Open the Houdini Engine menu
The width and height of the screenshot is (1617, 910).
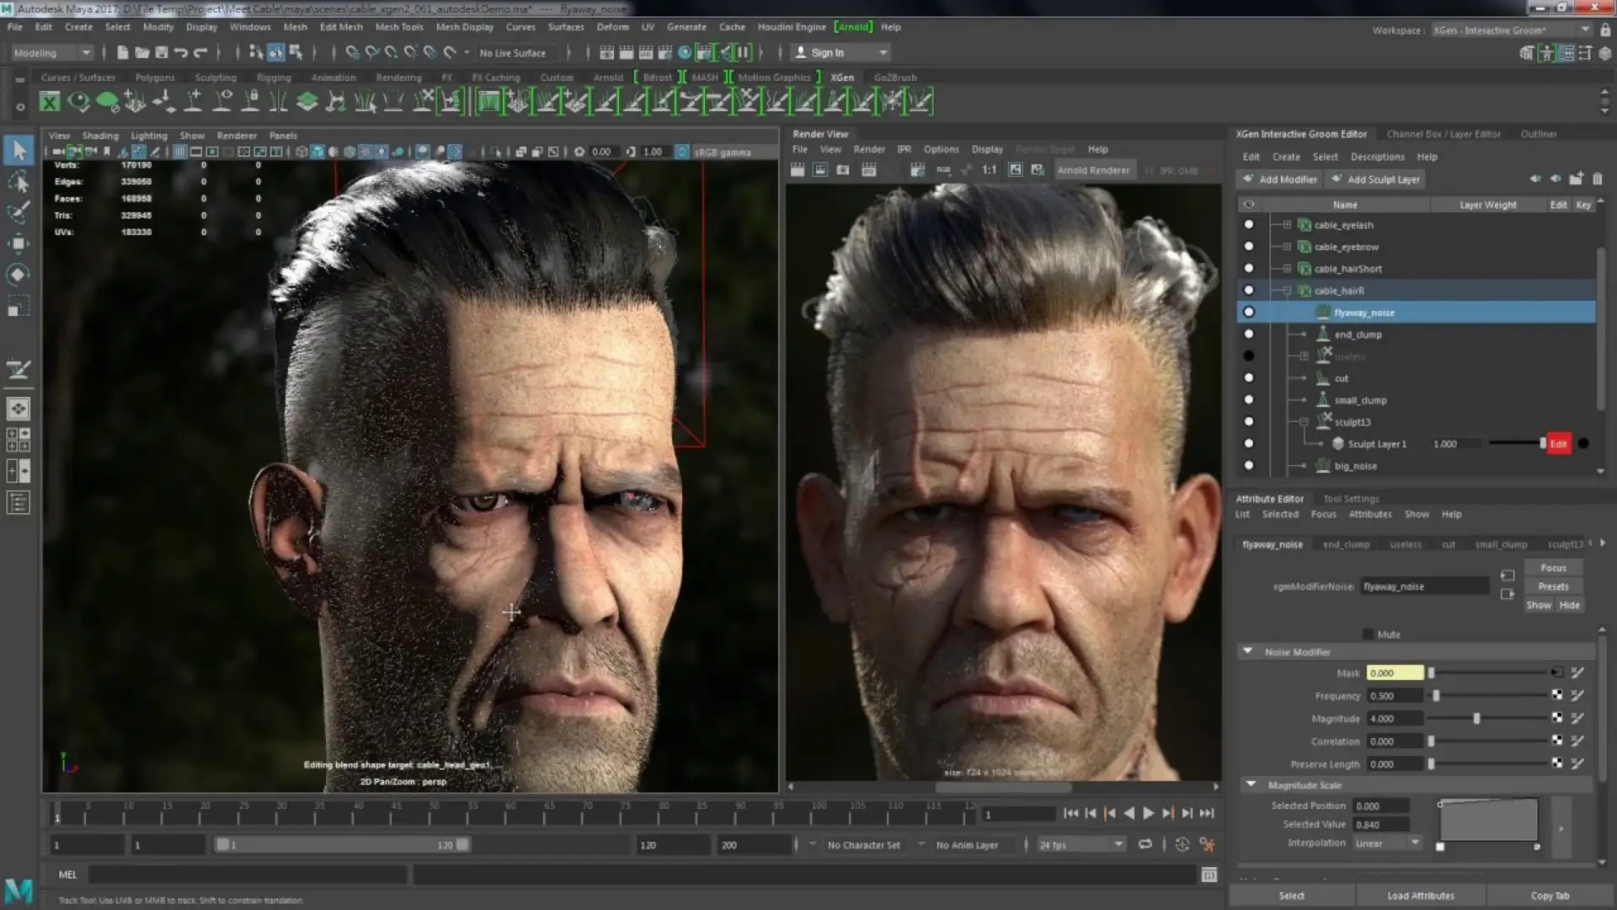(x=792, y=27)
